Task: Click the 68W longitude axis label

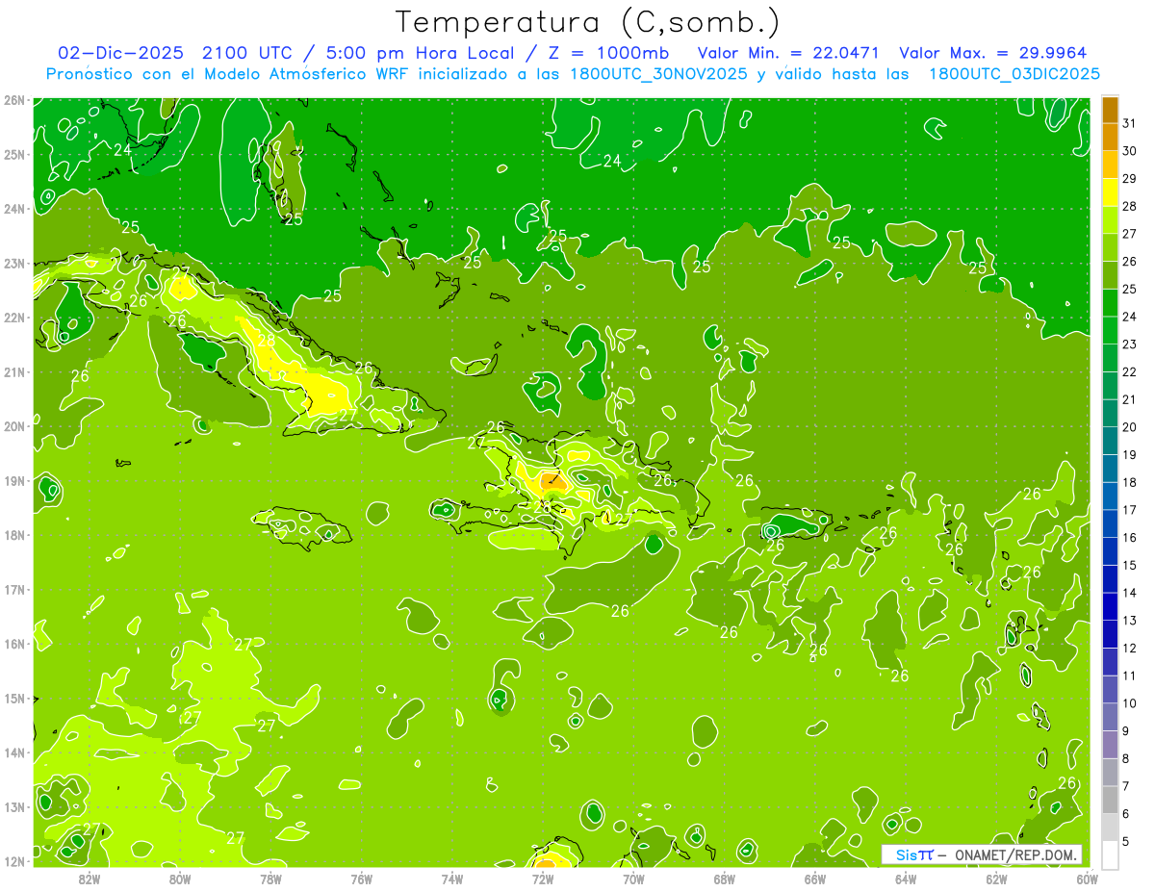Action: (x=724, y=878)
